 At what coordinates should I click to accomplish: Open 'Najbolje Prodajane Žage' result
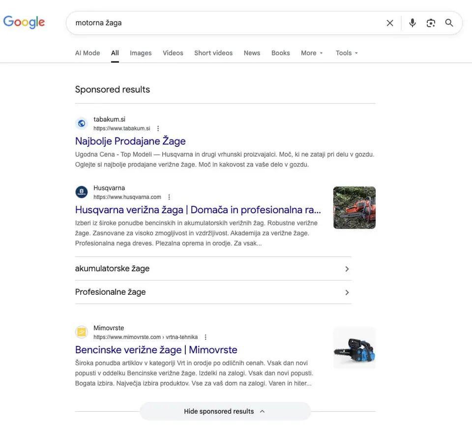(130, 141)
